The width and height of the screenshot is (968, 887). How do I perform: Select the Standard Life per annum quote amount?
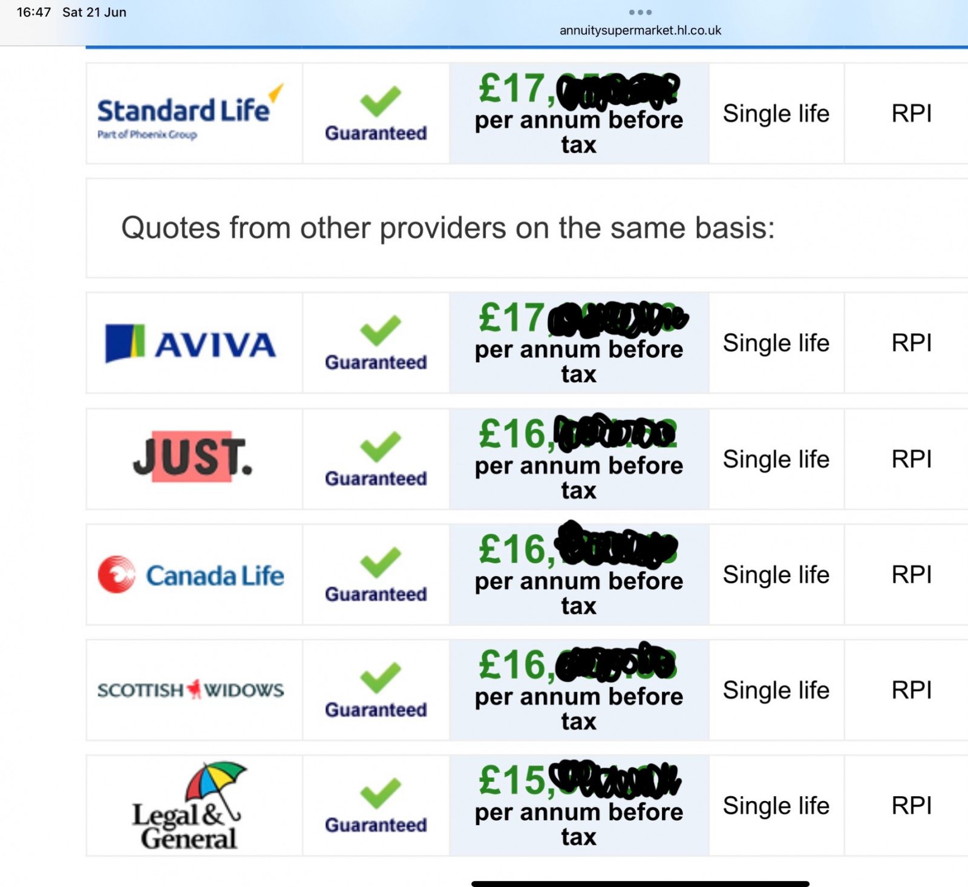point(579,88)
